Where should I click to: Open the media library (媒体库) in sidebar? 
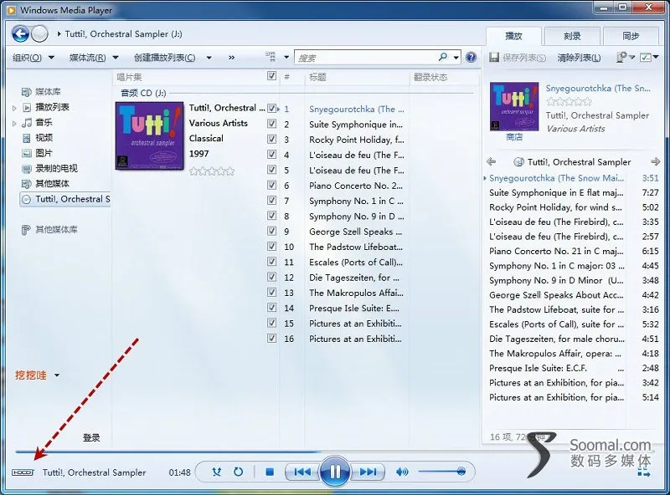coord(41,92)
